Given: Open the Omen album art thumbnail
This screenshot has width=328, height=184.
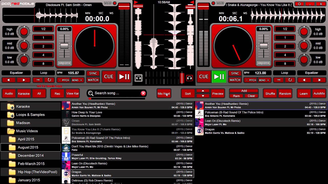Looking at the screenshot, I should coord(66,123).
